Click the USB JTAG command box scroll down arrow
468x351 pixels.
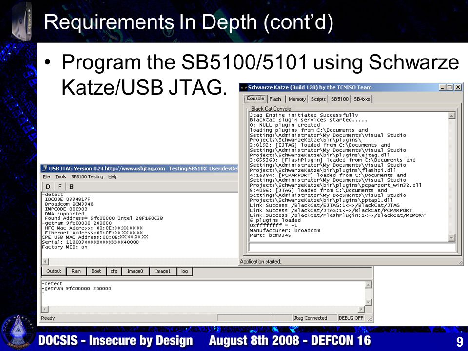coord(369,302)
